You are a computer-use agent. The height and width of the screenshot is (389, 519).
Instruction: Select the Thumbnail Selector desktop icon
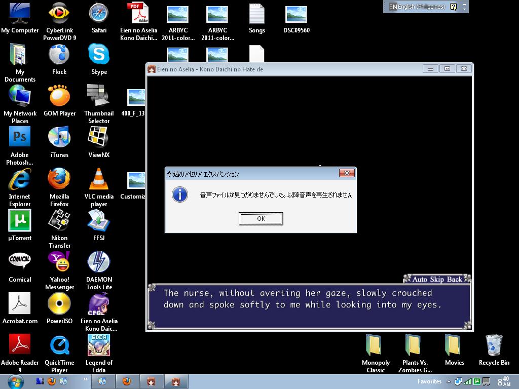click(x=99, y=104)
